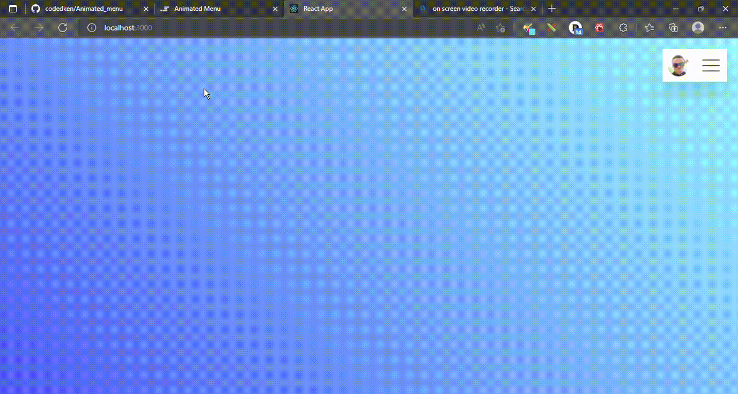Open the tab actions menu
The image size is (738, 394).
[12, 9]
